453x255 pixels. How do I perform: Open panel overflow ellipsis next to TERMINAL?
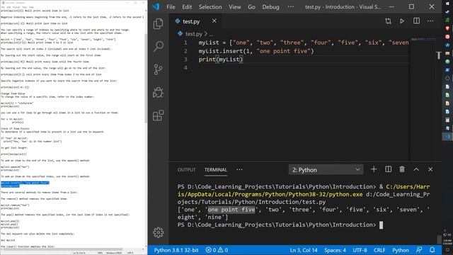coord(239,170)
